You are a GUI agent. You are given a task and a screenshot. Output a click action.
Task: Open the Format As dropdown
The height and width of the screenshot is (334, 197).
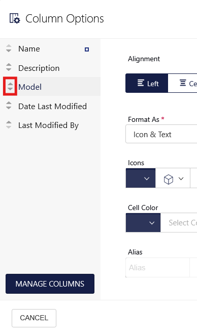(161, 134)
